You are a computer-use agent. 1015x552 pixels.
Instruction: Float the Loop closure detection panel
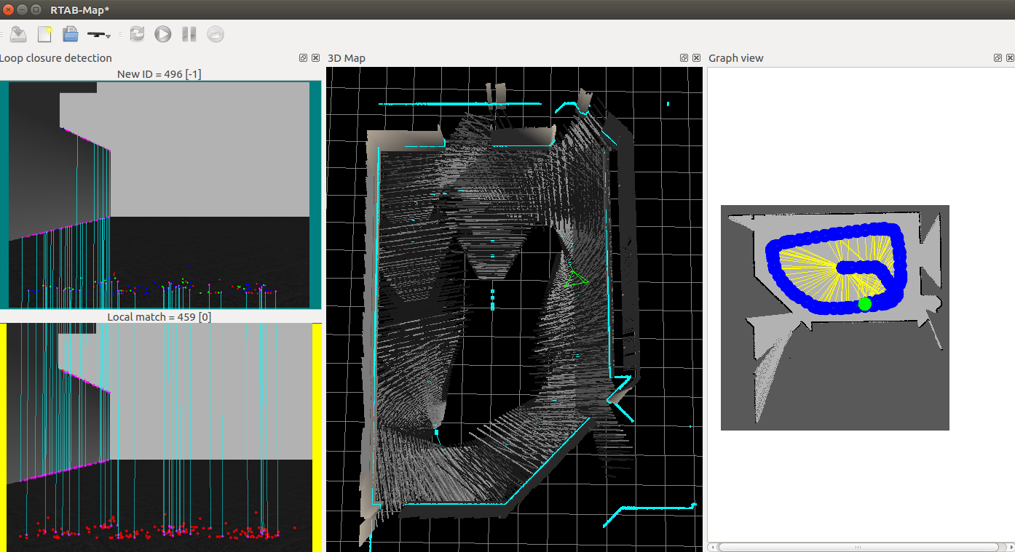[304, 58]
